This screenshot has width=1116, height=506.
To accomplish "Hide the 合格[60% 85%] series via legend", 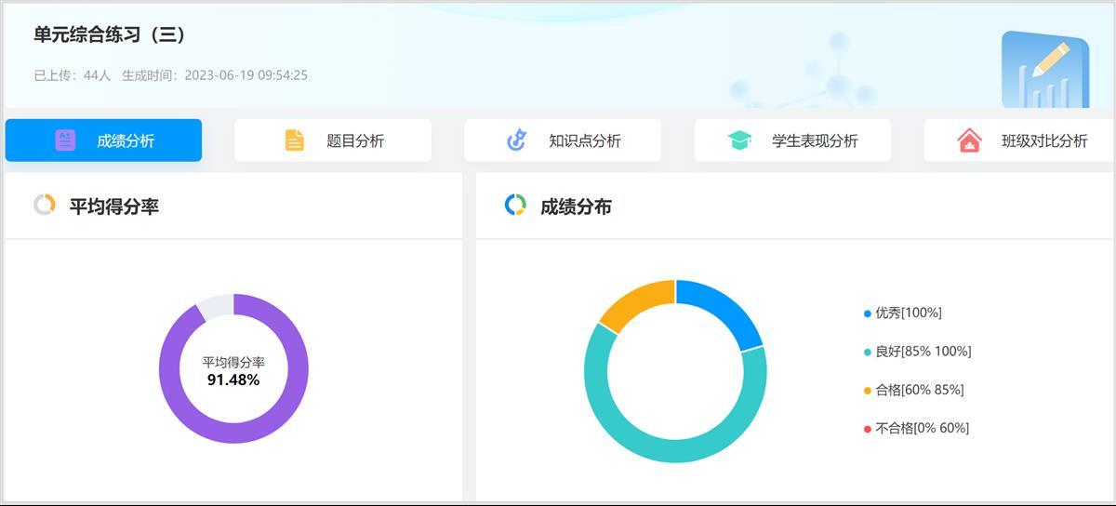I will point(919,390).
